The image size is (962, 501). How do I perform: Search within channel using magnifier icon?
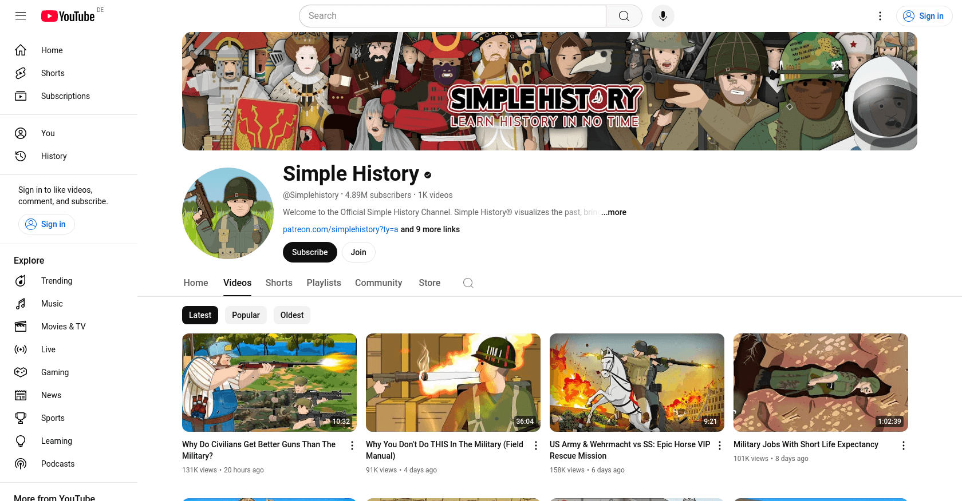[468, 283]
